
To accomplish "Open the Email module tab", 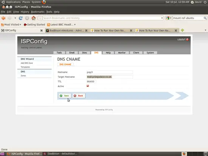I will coord(72,53).
